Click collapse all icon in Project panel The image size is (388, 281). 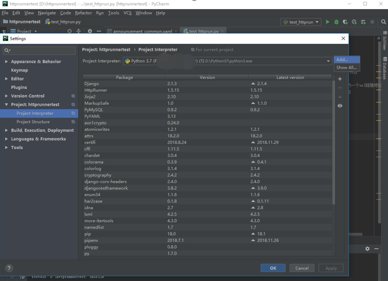[79, 31]
